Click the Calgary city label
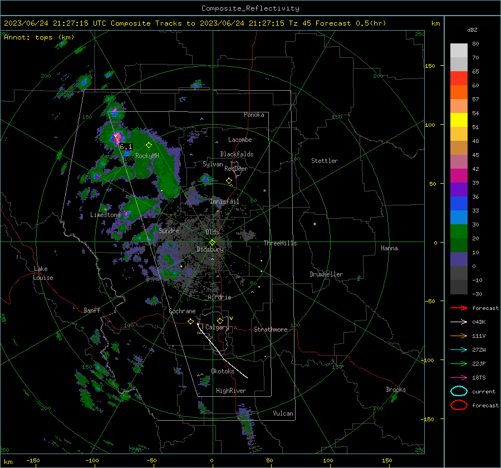The height and width of the screenshot is (468, 501). pyautogui.click(x=217, y=327)
